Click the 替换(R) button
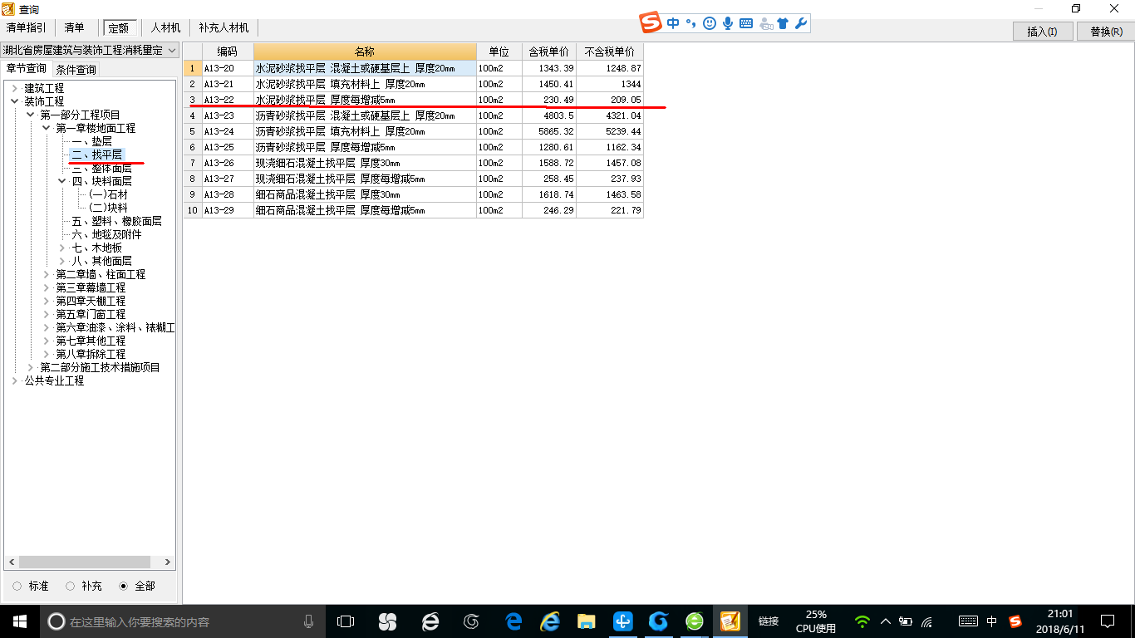The width and height of the screenshot is (1135, 638). click(x=1106, y=32)
